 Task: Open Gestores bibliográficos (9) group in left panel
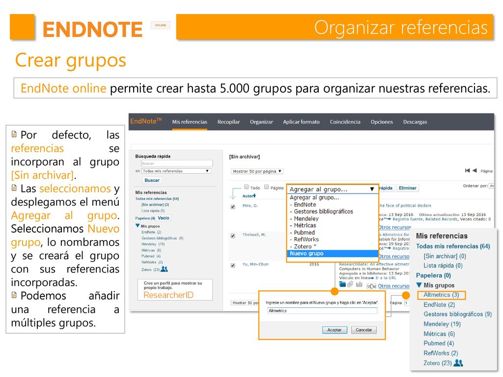point(162,238)
